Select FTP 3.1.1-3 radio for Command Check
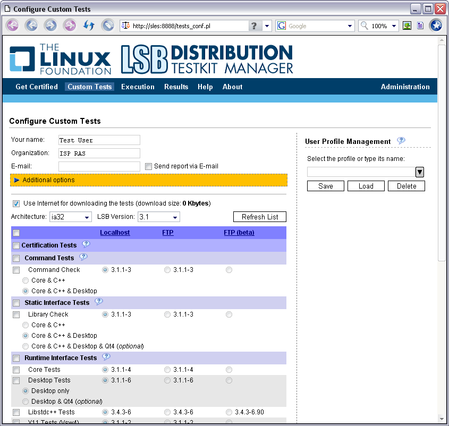This screenshot has height=426, width=449. click(167, 270)
